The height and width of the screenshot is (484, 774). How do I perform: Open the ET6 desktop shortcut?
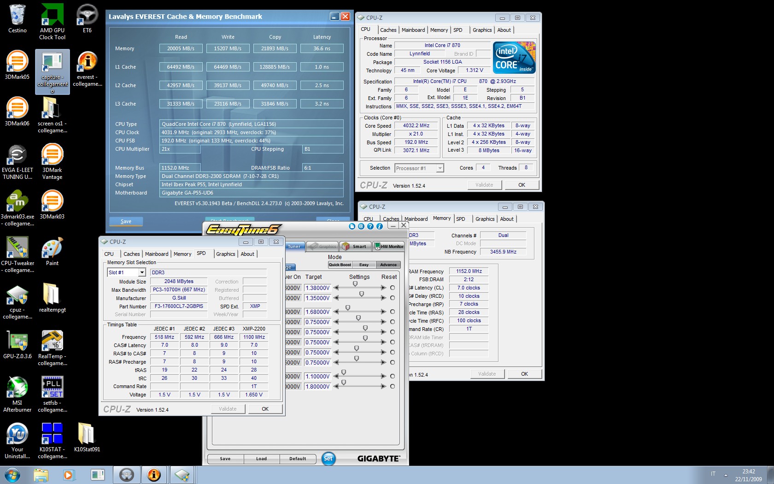point(87,18)
